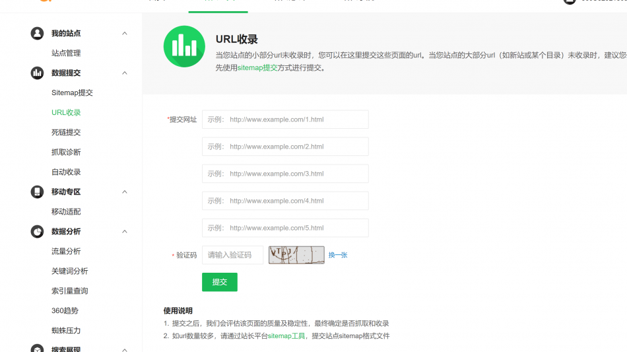Open 死链提交 menu item

[66, 132]
